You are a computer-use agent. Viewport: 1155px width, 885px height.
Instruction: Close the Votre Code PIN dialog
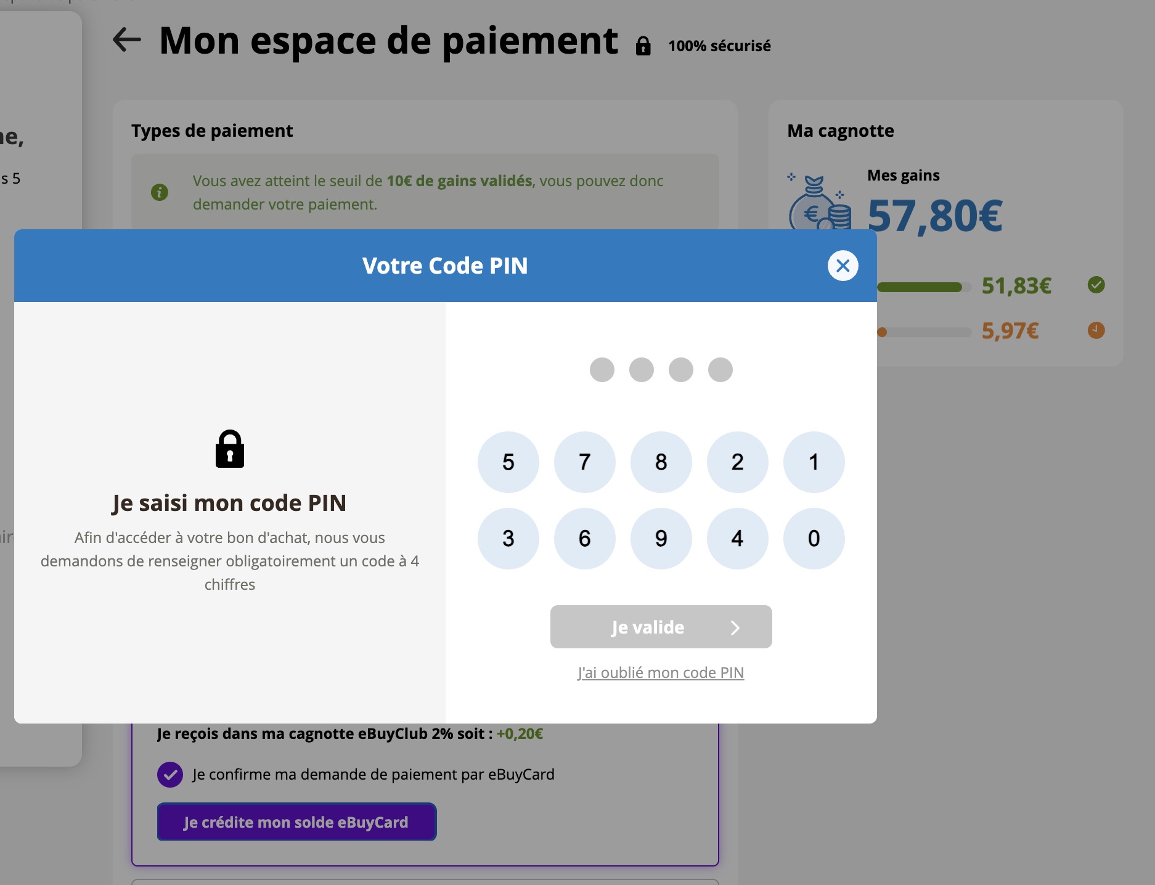[x=843, y=266]
